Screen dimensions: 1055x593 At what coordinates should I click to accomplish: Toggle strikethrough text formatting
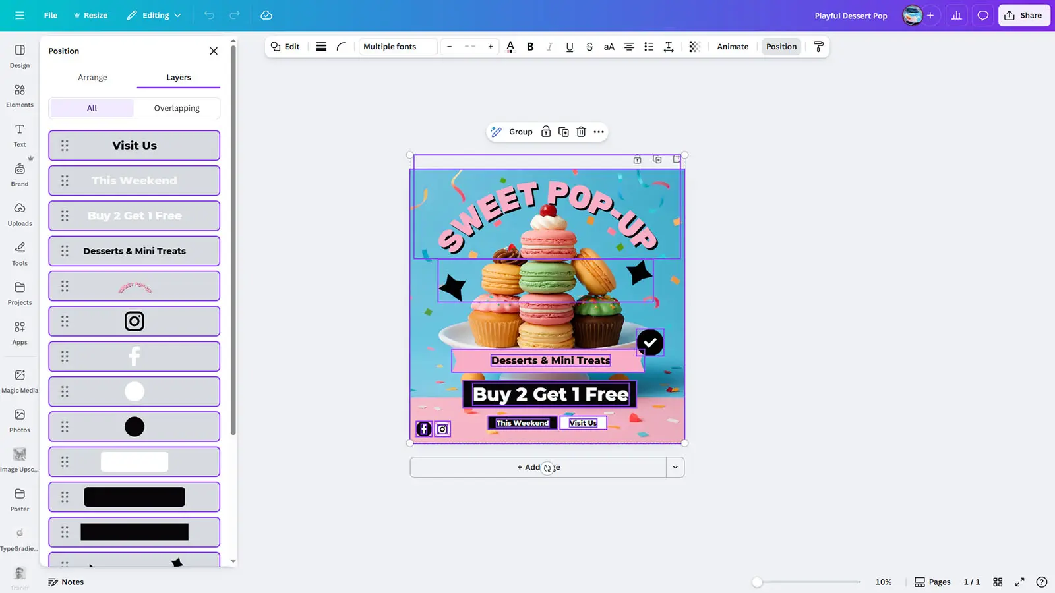pyautogui.click(x=589, y=47)
